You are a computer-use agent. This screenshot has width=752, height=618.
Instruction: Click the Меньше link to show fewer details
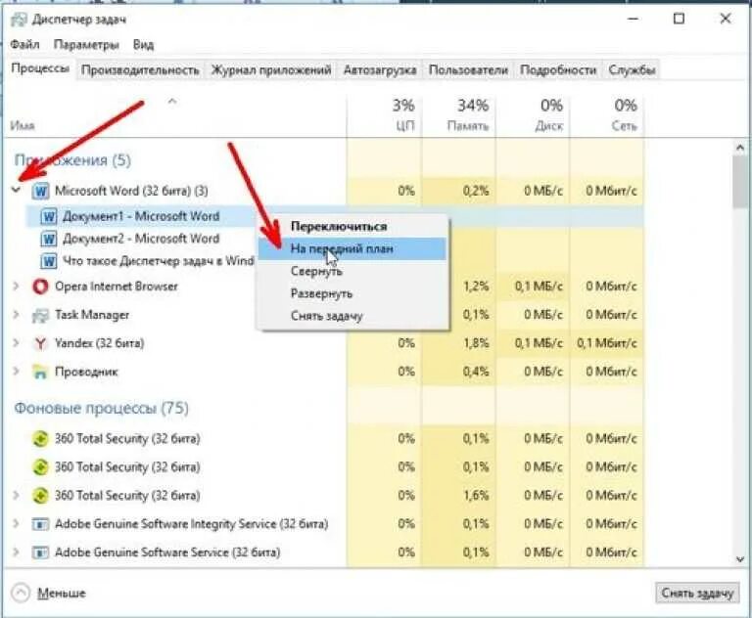62,594
